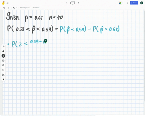Go to the next frame
The image size is (145, 116).
pyautogui.click(x=79, y=3)
